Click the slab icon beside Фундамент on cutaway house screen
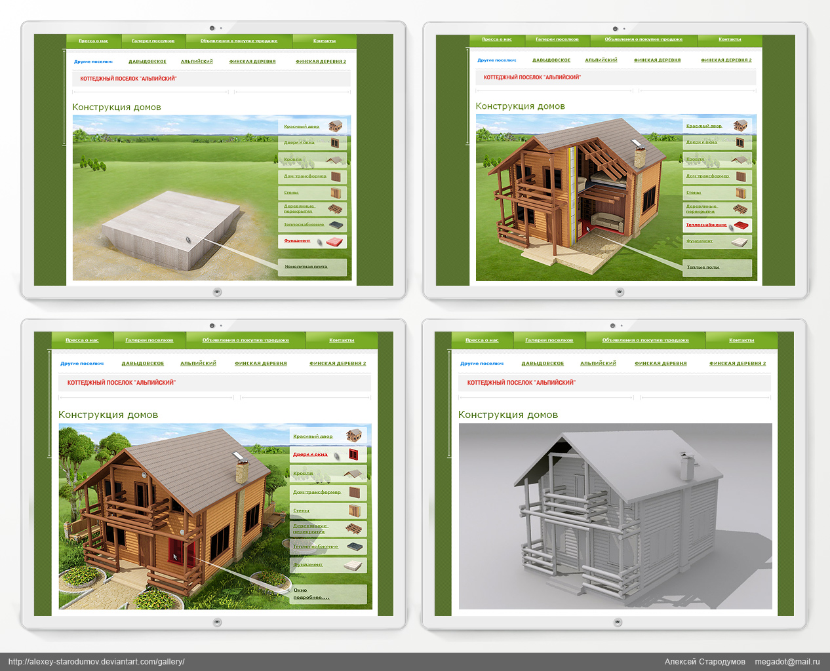This screenshot has width=830, height=671. tap(740, 242)
